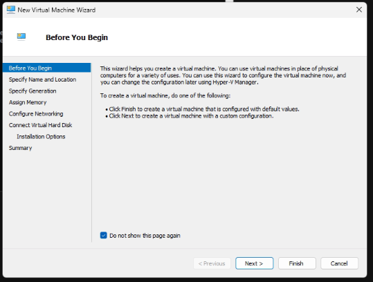
Task: Go to the Summary step
Action: (21, 148)
